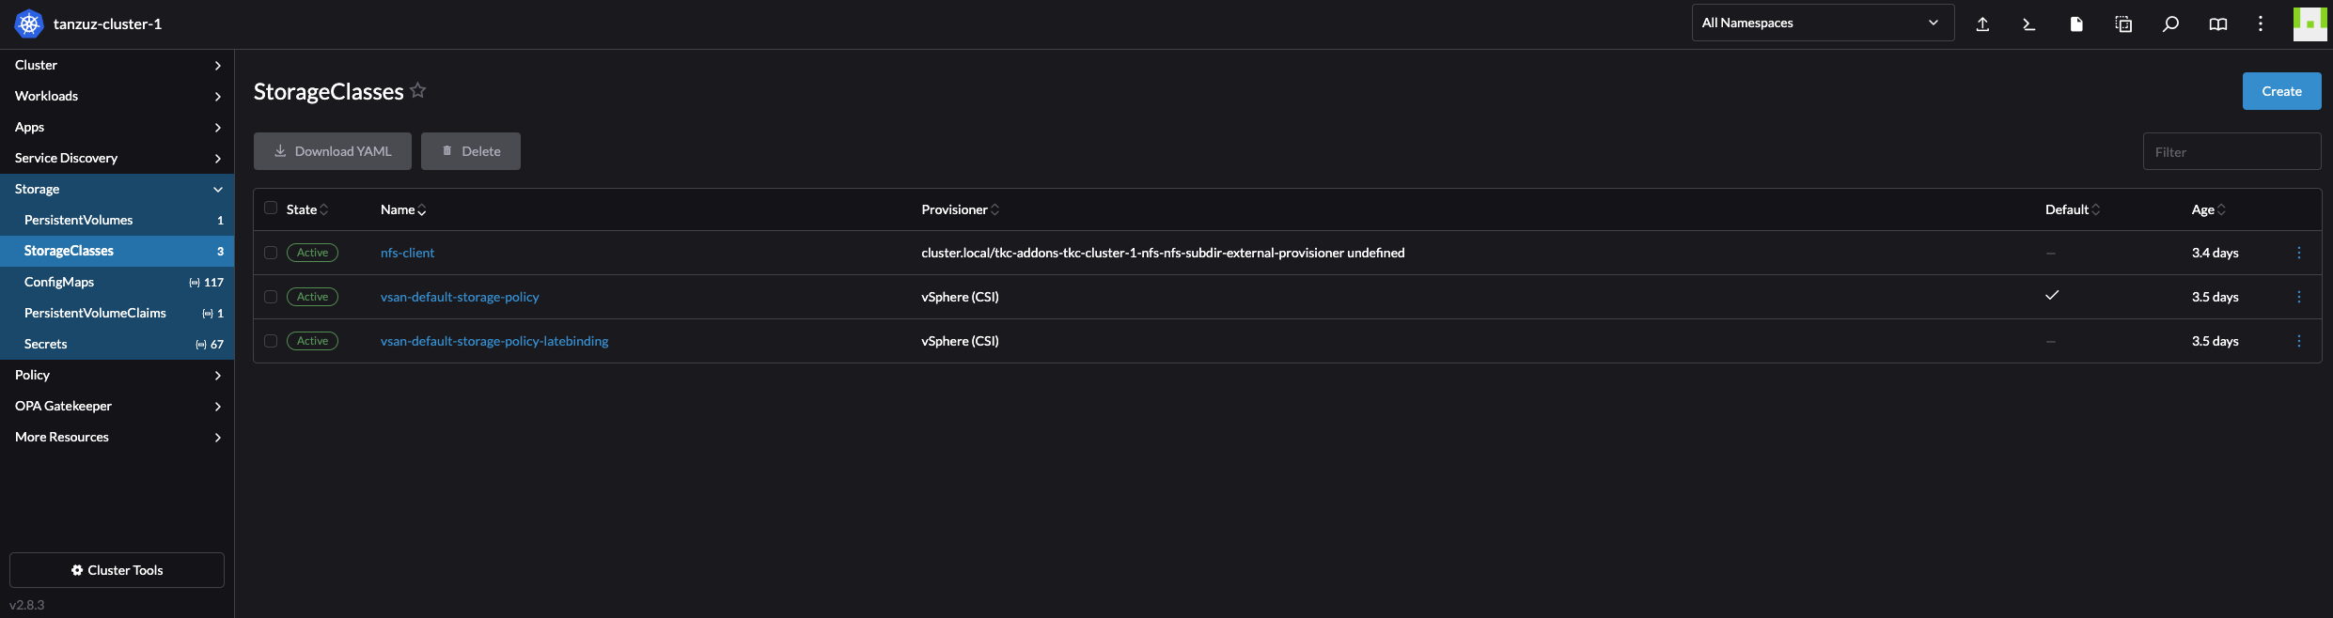
Task: Open the resource search magnifier icon
Action: 2170,24
